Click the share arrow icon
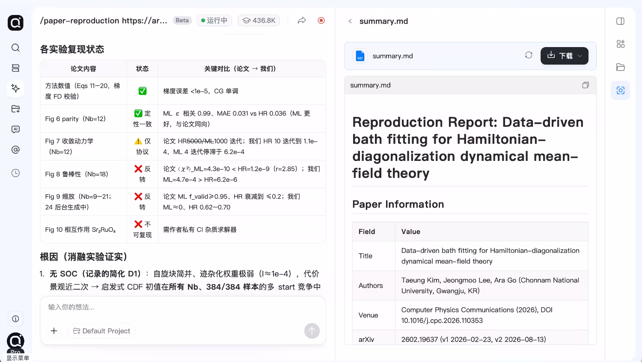 302,21
